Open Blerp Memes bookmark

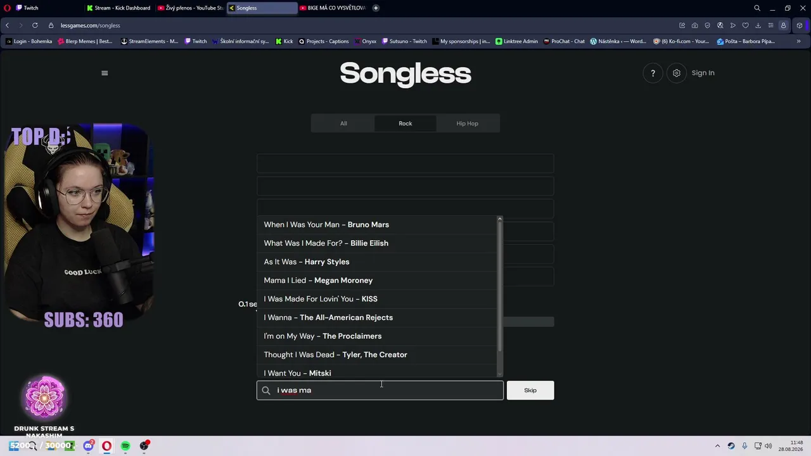85,41
